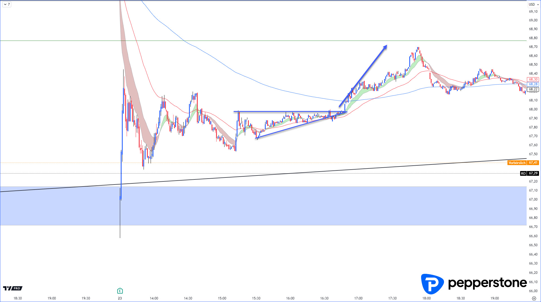541x302 pixels.
Task: Click the red 68,30 indicator price label
Action: click(x=533, y=79)
